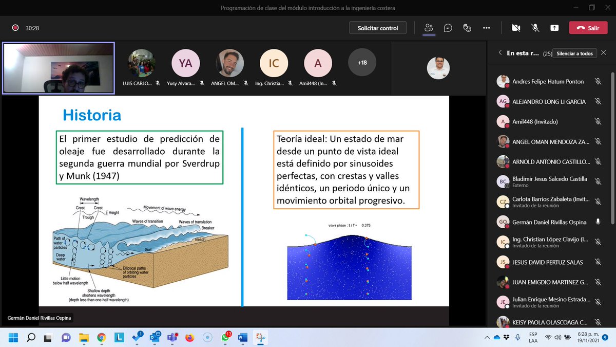616x347 pixels.
Task: Open the More actions ellipsis menu
Action: pyautogui.click(x=487, y=28)
